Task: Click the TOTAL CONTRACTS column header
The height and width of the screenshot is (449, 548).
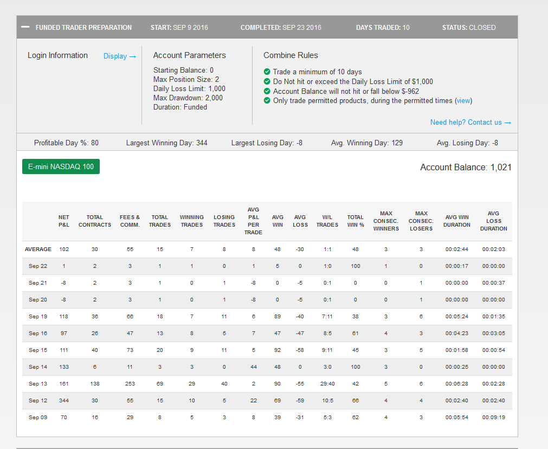Action: point(95,221)
